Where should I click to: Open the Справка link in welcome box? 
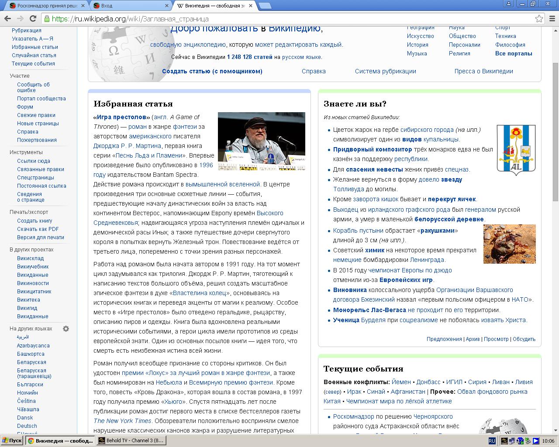[x=314, y=71]
